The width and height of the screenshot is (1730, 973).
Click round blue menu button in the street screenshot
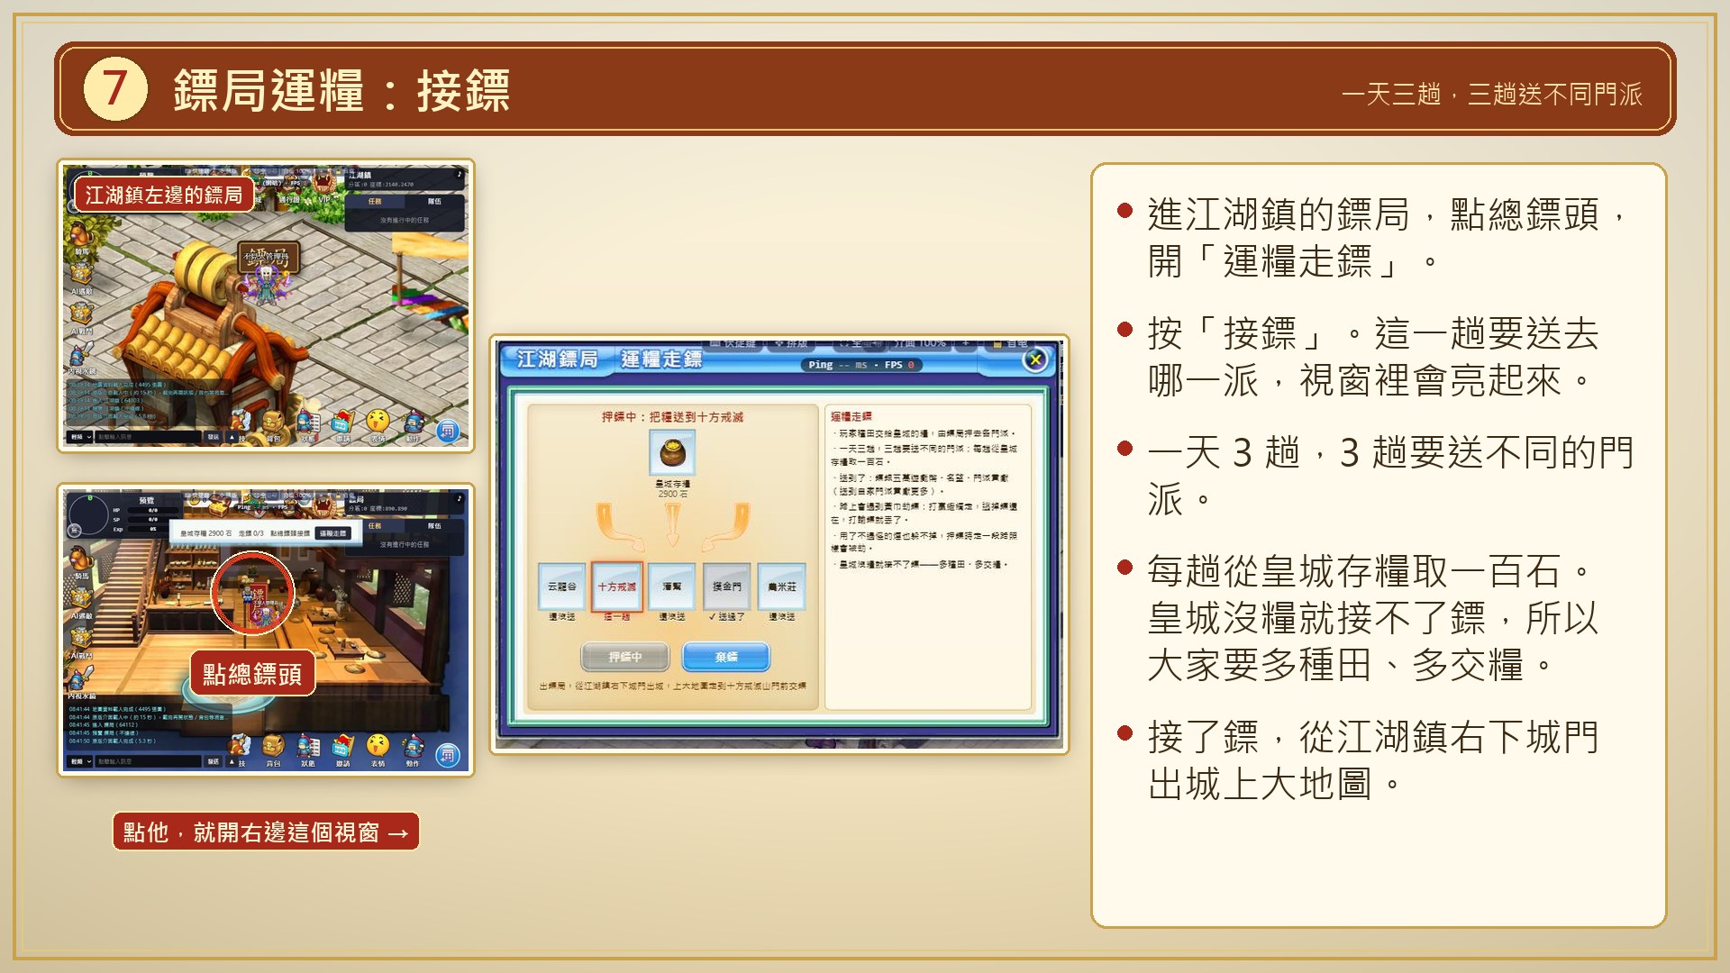point(448,432)
